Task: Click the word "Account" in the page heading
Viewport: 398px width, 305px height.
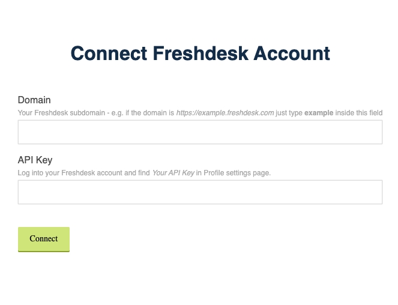Action: [x=292, y=53]
